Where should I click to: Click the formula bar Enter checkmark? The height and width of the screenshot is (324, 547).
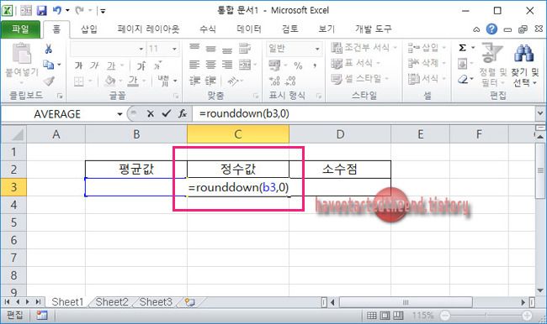tap(167, 113)
